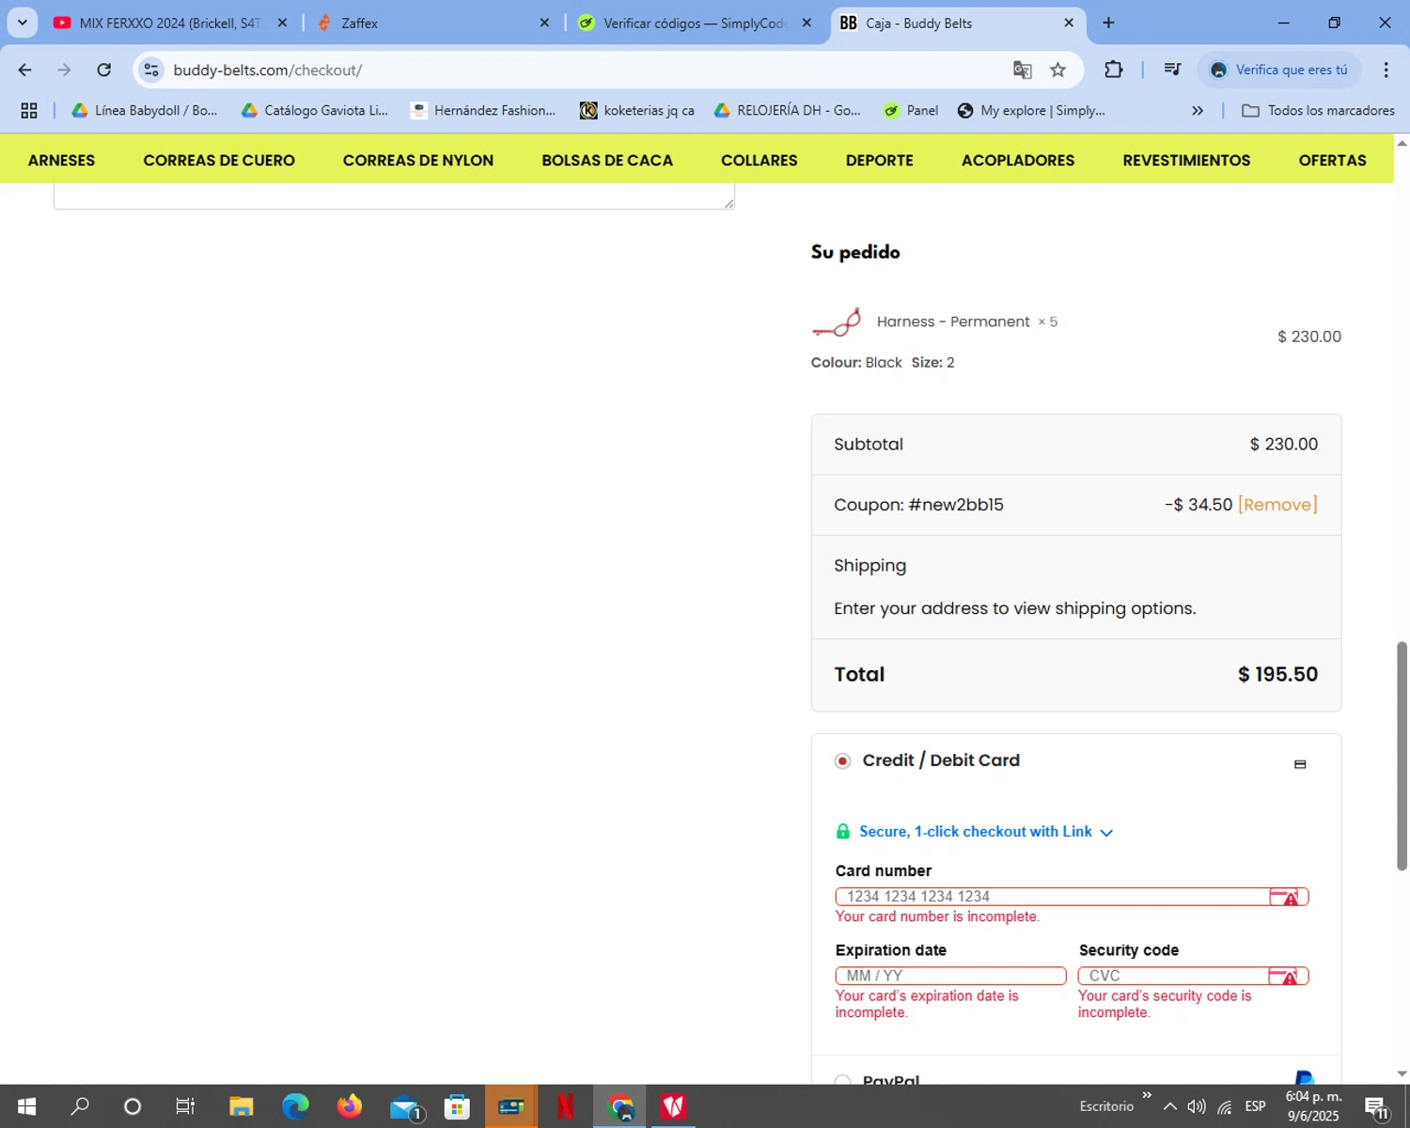
Task: Open Panel bookmark
Action: pyautogui.click(x=911, y=111)
